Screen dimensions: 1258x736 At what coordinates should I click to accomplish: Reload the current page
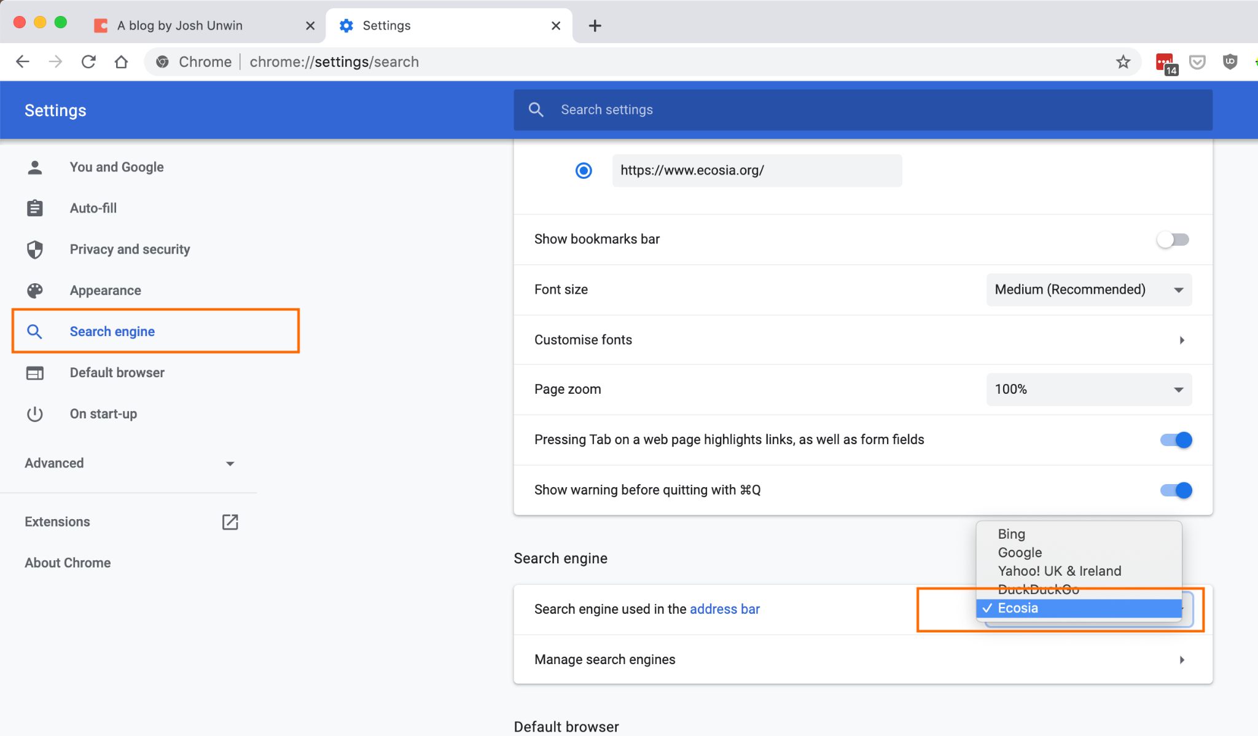coord(88,61)
